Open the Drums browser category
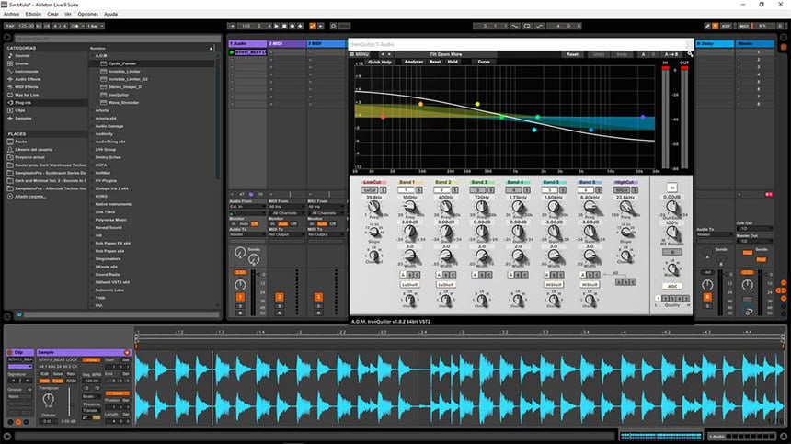The width and height of the screenshot is (791, 444). pyautogui.click(x=21, y=63)
